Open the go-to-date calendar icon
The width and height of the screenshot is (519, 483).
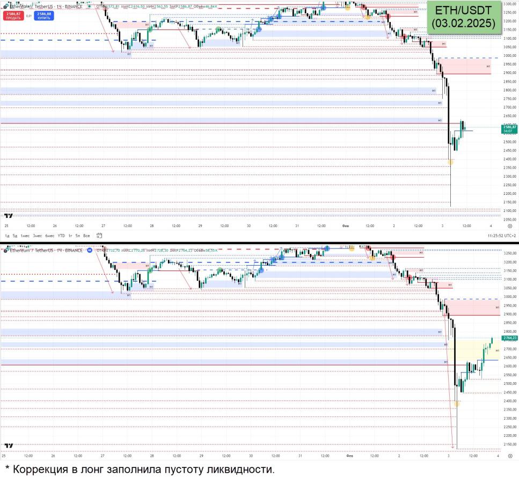point(100,236)
